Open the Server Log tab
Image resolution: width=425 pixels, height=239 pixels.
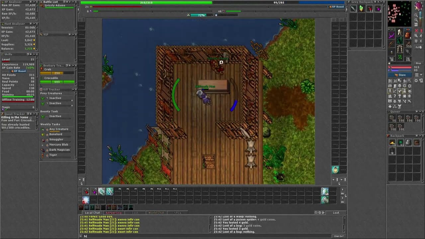pyautogui.click(x=114, y=212)
